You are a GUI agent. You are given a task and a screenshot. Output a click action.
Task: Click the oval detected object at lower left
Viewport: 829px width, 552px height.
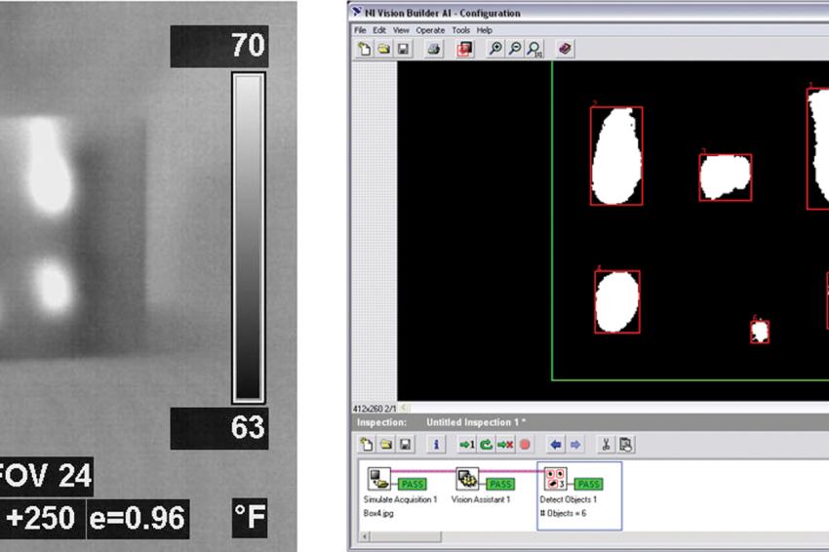(x=617, y=302)
